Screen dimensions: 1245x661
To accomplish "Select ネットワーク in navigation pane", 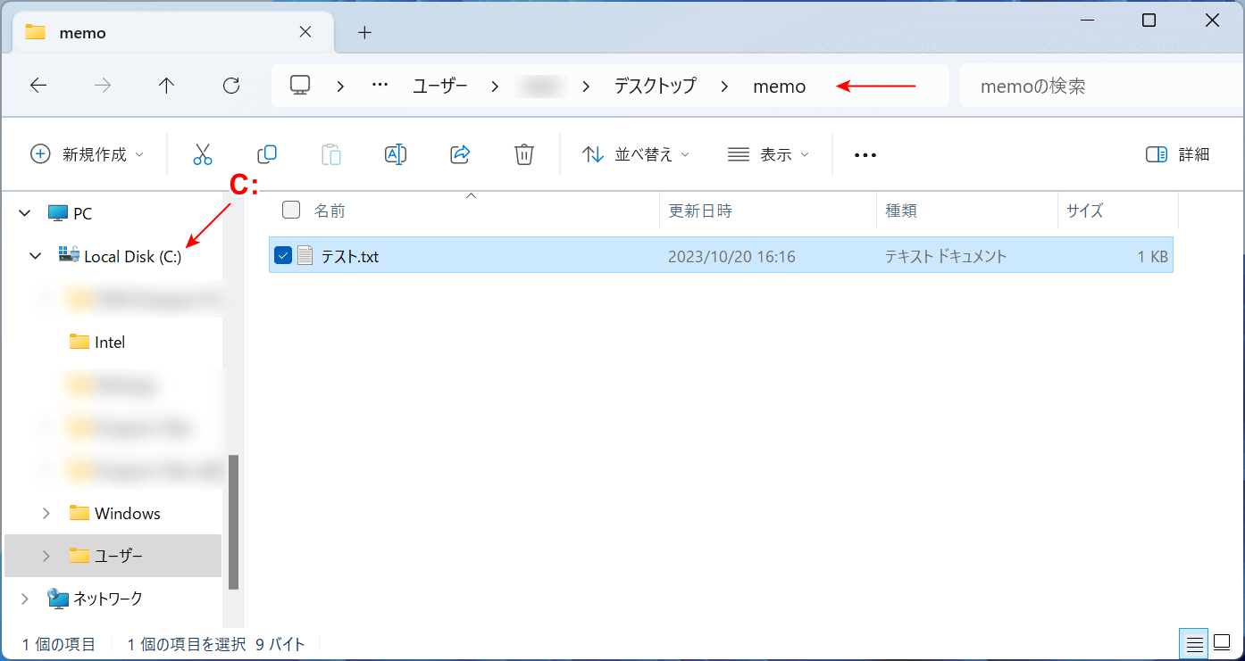I will pos(107,599).
